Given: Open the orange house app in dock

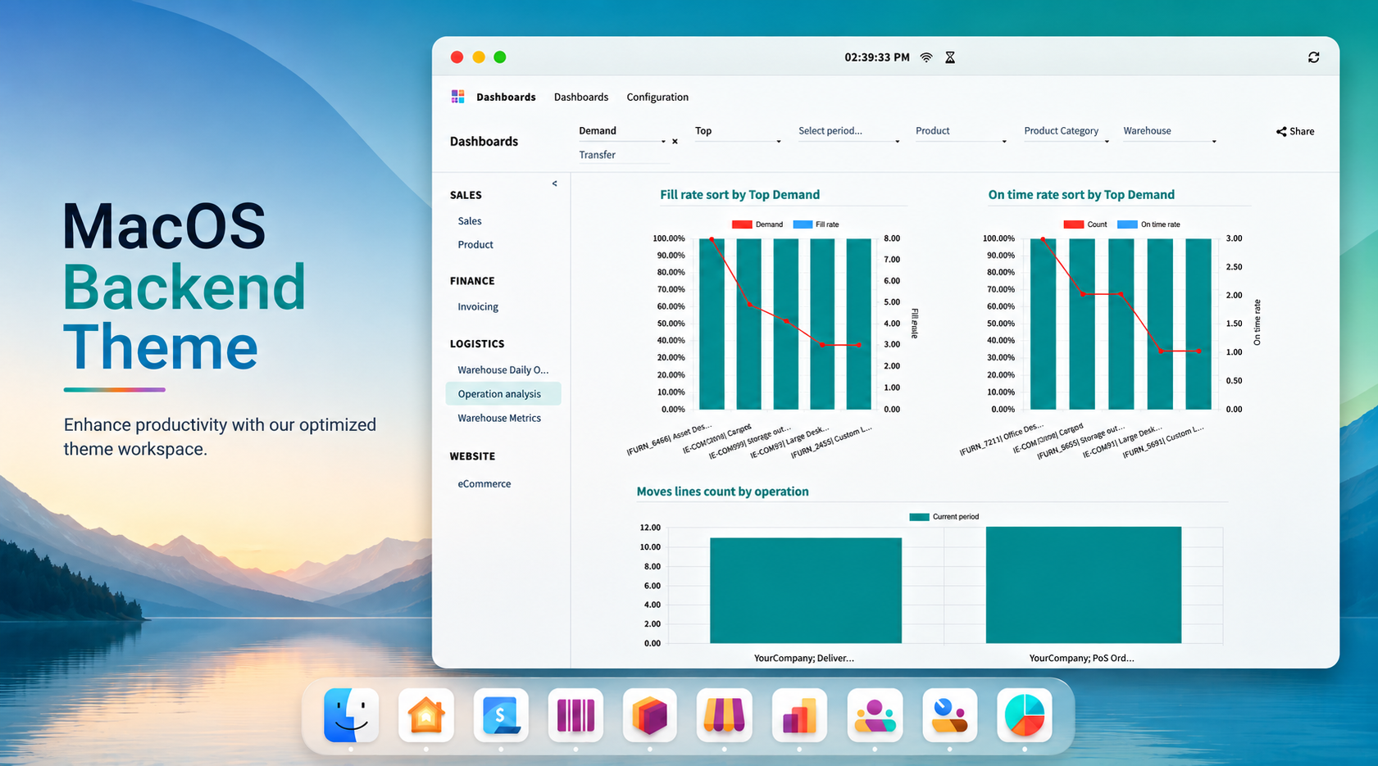Looking at the screenshot, I should point(425,715).
